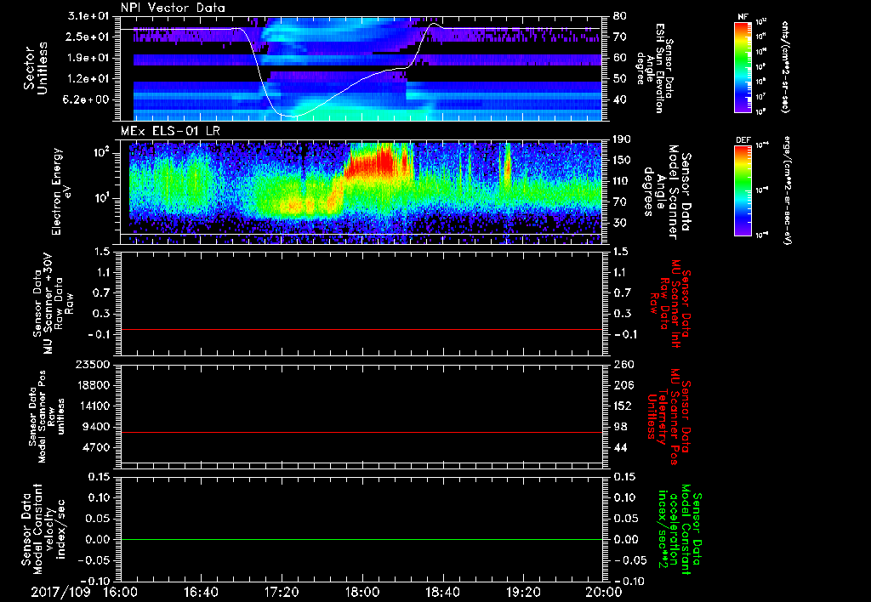Click the 98 telemetry tick label
This screenshot has width=871, height=602.
(619, 427)
